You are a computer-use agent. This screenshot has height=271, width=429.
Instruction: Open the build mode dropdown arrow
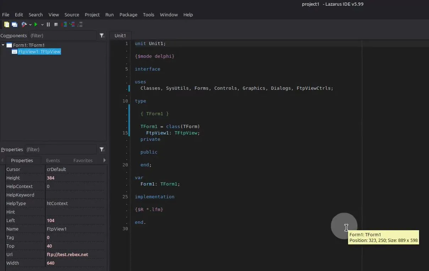click(x=30, y=24)
